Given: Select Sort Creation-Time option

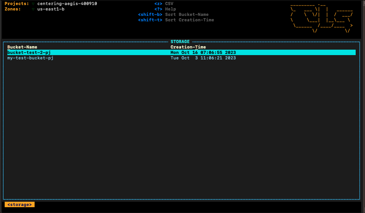Looking at the screenshot, I should point(189,20).
